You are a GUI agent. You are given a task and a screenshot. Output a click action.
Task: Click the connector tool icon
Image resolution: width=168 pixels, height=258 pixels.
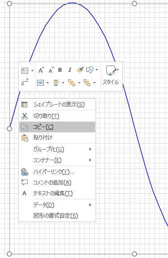pyautogui.click(x=25, y=82)
